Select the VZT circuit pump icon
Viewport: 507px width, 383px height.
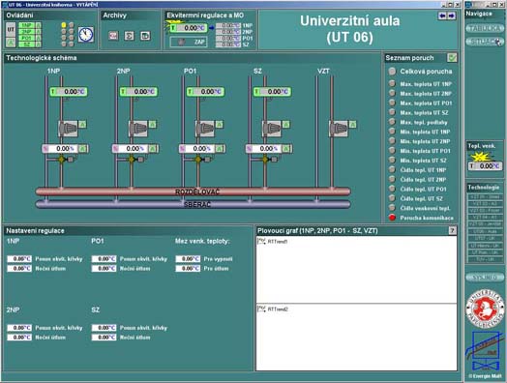[x=339, y=129]
